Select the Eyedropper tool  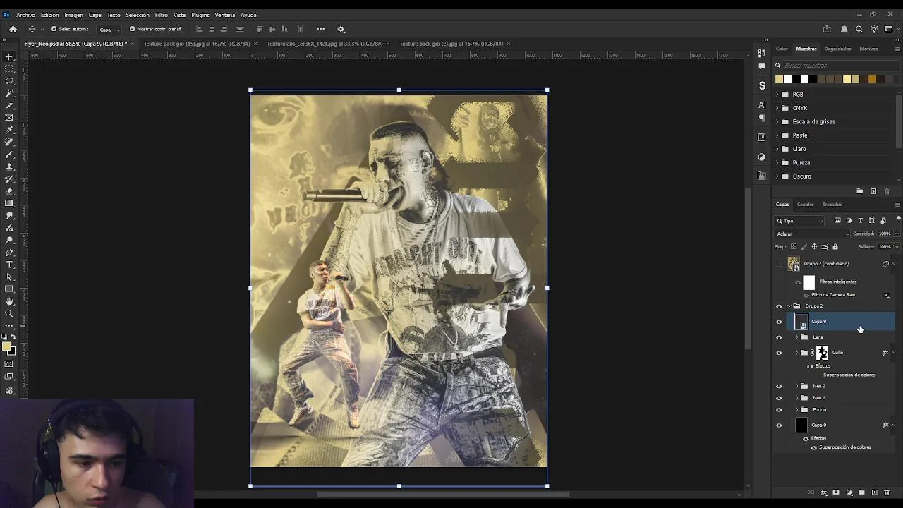(x=9, y=130)
